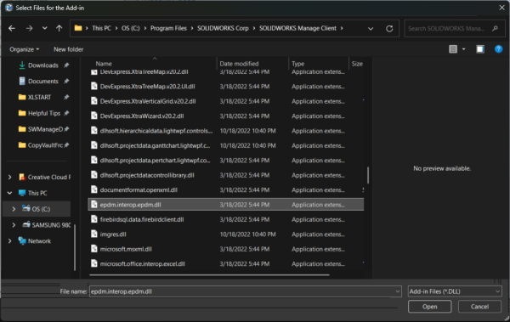Image resolution: width=510 pixels, height=322 pixels.
Task: Select firebirdsql.data.firebirdclient.dll file
Action: (226, 219)
